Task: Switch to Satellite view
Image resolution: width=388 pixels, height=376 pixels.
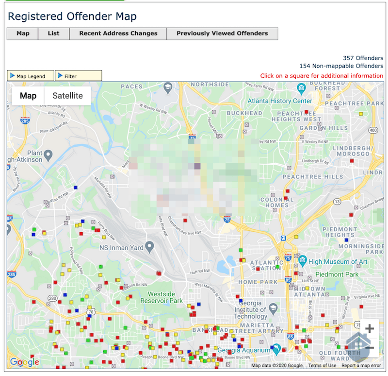Action: tap(67, 96)
